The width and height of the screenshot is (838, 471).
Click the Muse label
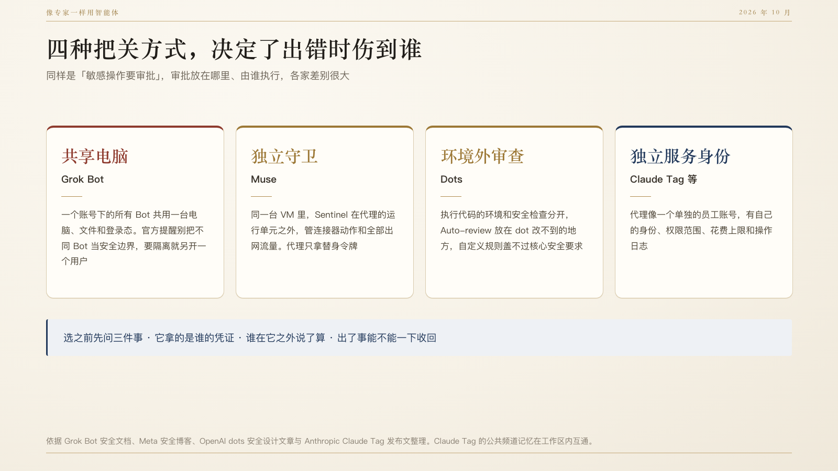tap(263, 180)
